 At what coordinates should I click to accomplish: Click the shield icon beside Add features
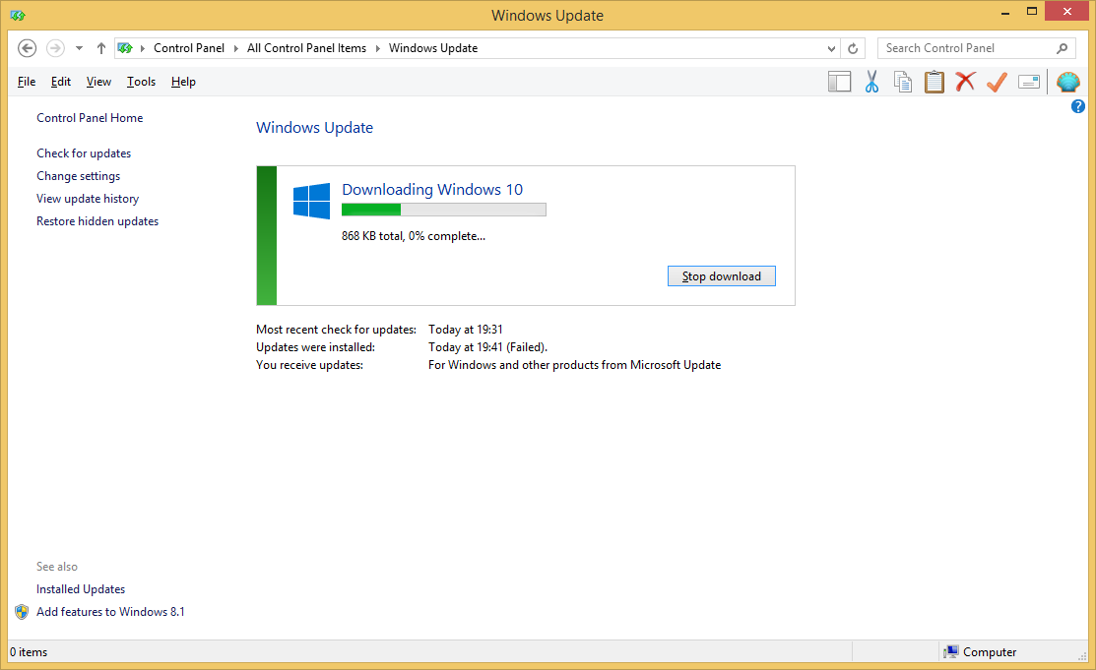point(22,612)
